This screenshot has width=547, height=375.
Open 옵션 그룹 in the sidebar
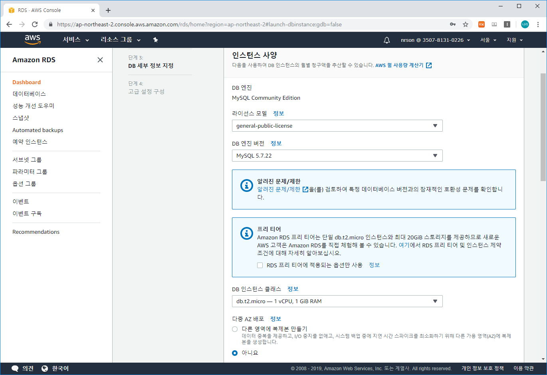tap(24, 184)
